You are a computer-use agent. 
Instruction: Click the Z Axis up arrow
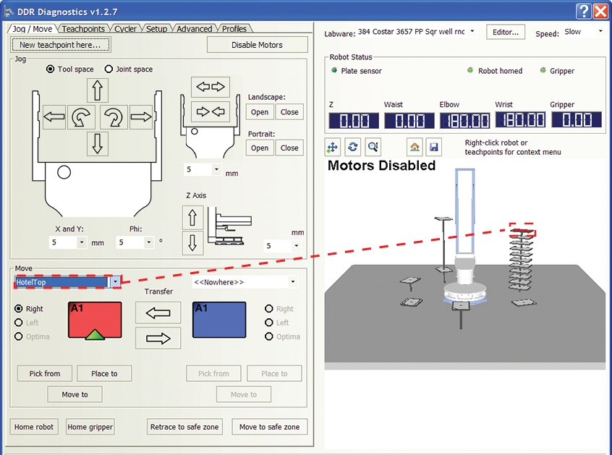click(192, 218)
